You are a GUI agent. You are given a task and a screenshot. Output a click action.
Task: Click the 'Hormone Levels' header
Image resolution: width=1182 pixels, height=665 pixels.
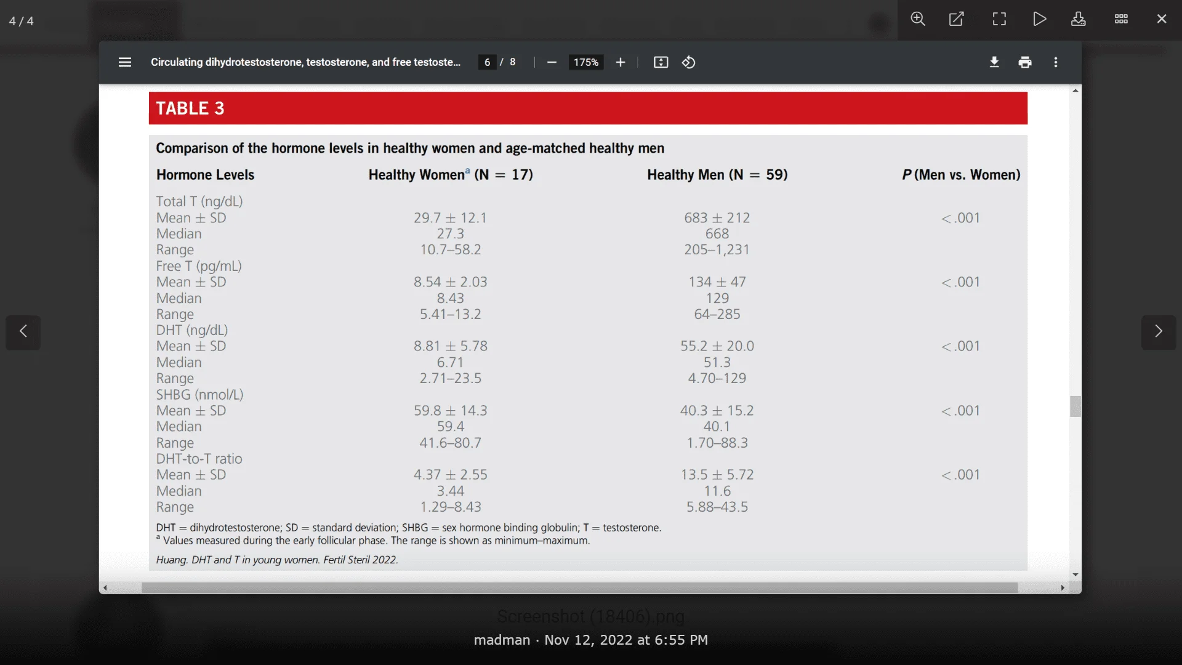[x=205, y=175]
